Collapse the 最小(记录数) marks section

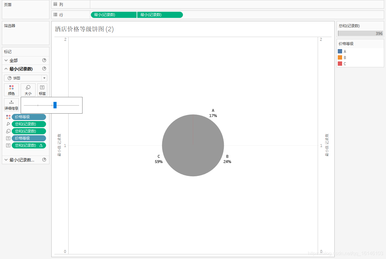pyautogui.click(x=6, y=69)
